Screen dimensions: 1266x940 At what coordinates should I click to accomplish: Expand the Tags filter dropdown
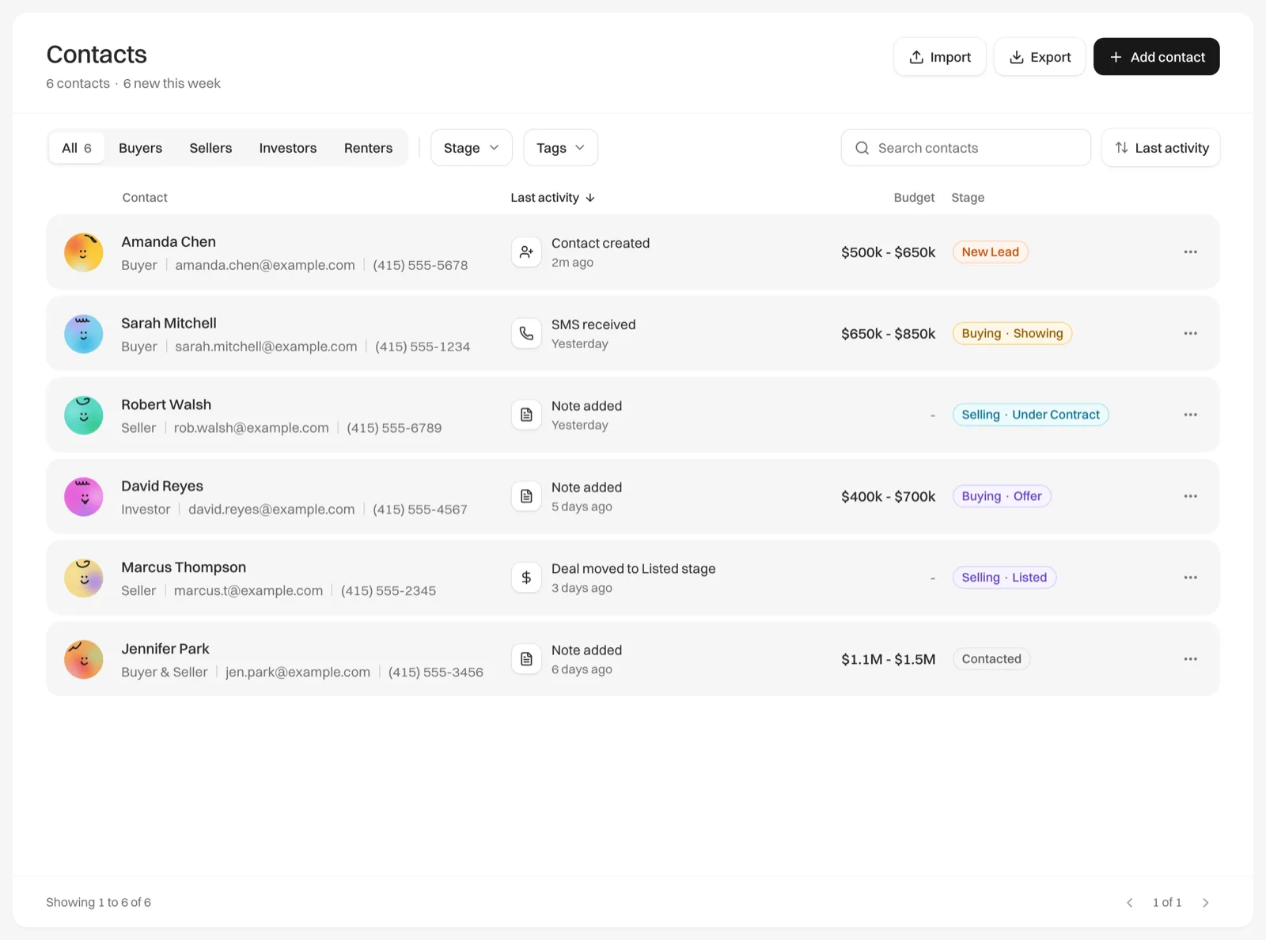560,148
